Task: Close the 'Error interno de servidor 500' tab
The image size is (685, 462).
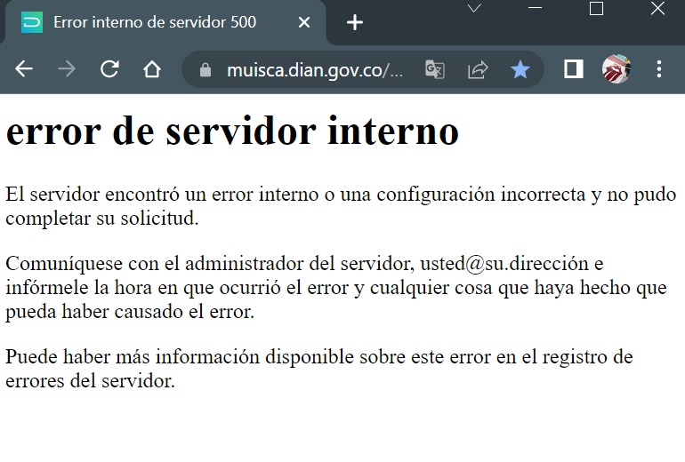Action: 304,22
